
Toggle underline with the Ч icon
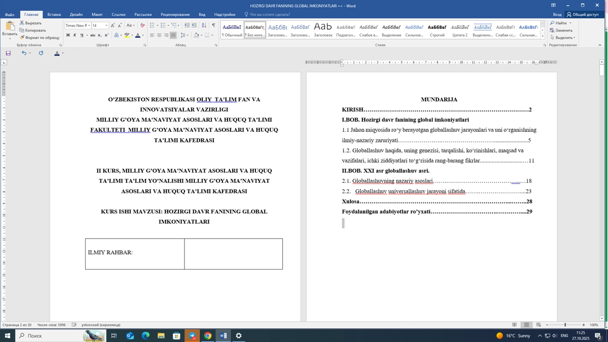click(82, 35)
